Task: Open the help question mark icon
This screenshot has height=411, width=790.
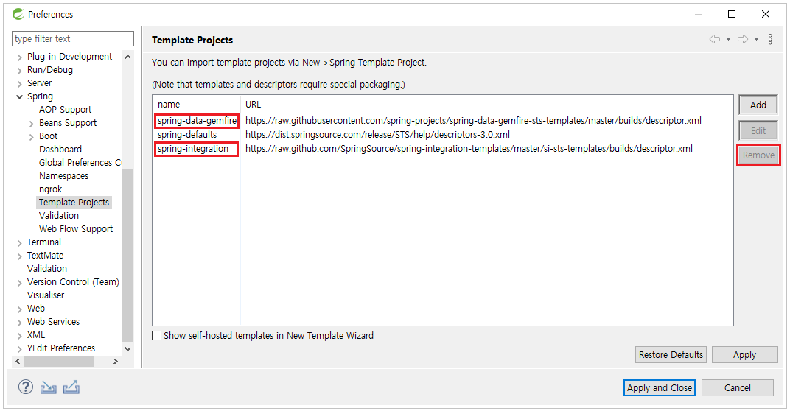Action: [26, 387]
